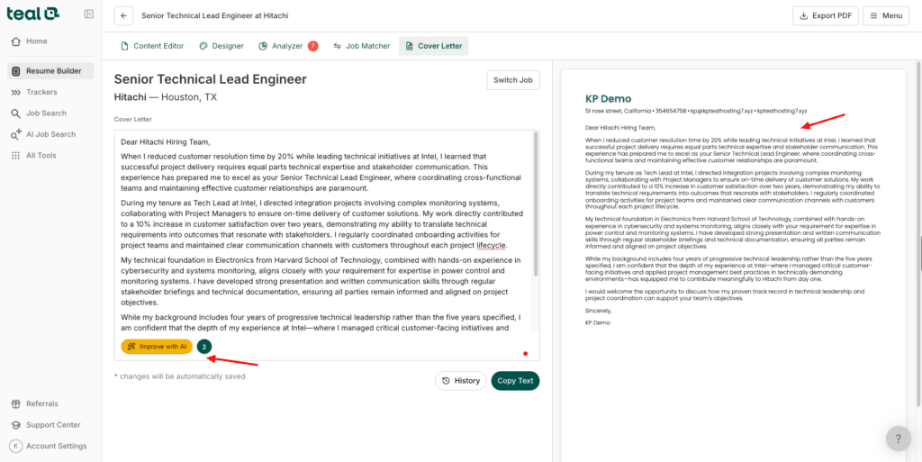Click the Menu hamburger icon

873,16
